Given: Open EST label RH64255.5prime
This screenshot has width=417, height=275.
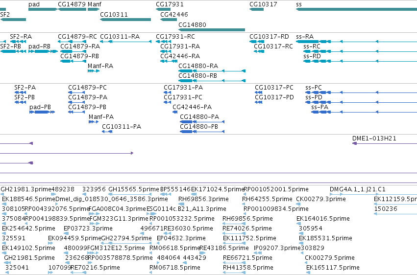Looking at the screenshot, I should tap(267, 199).
